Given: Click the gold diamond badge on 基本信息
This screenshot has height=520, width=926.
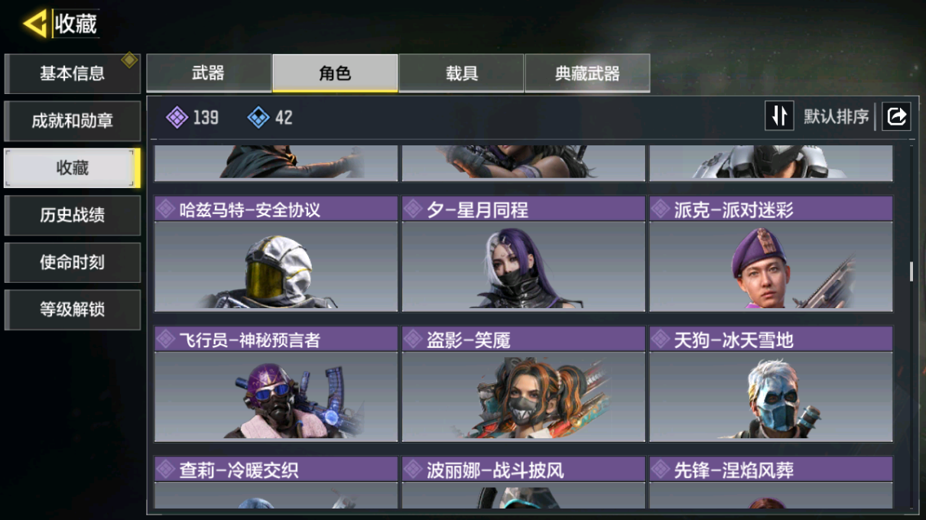Looking at the screenshot, I should 130,60.
